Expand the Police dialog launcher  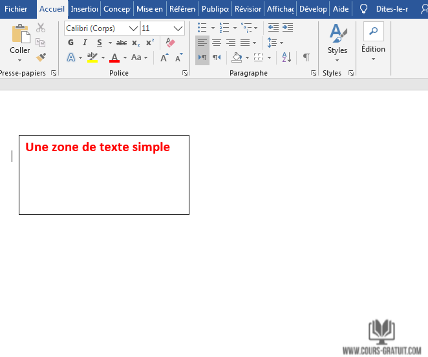point(185,74)
